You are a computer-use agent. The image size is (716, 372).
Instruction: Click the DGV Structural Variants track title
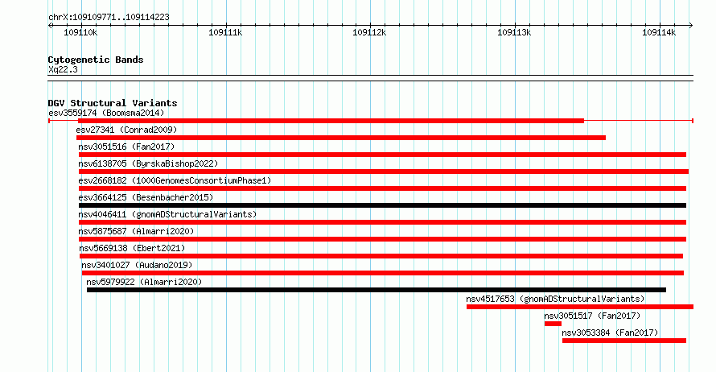[x=113, y=103]
